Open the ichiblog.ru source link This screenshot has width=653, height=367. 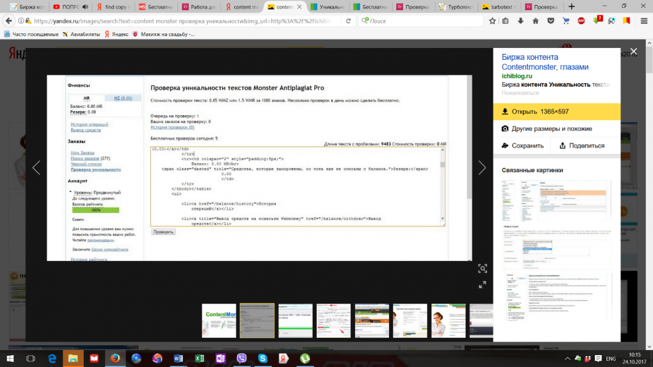(517, 76)
